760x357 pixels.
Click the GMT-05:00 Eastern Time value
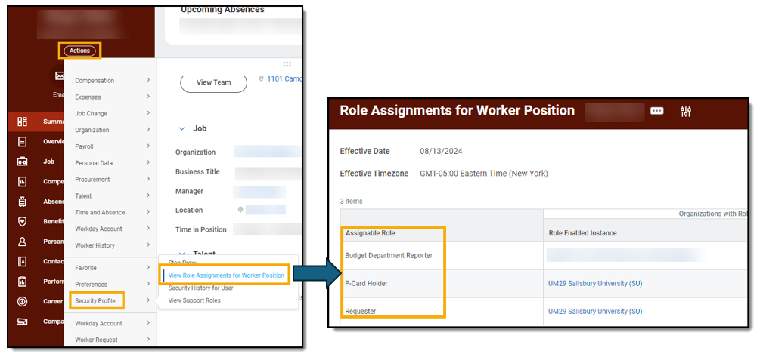[484, 173]
